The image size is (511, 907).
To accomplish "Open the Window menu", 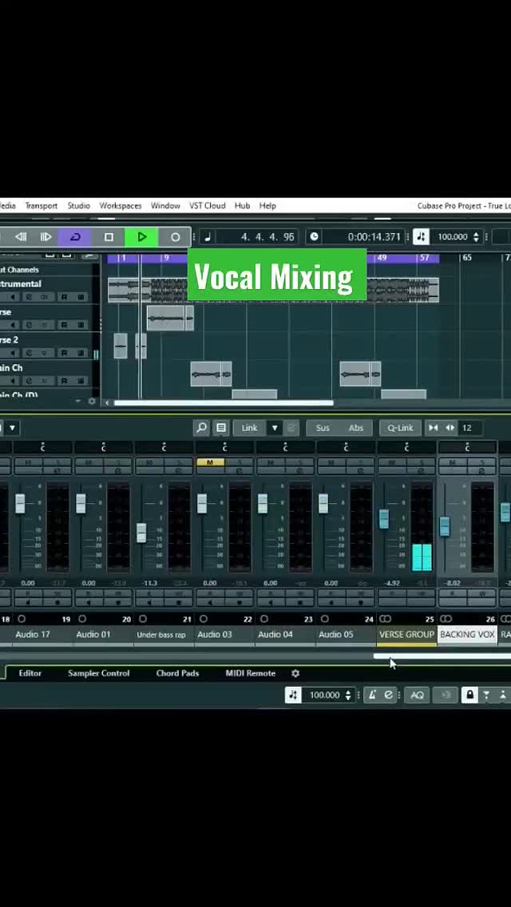I will click(165, 205).
